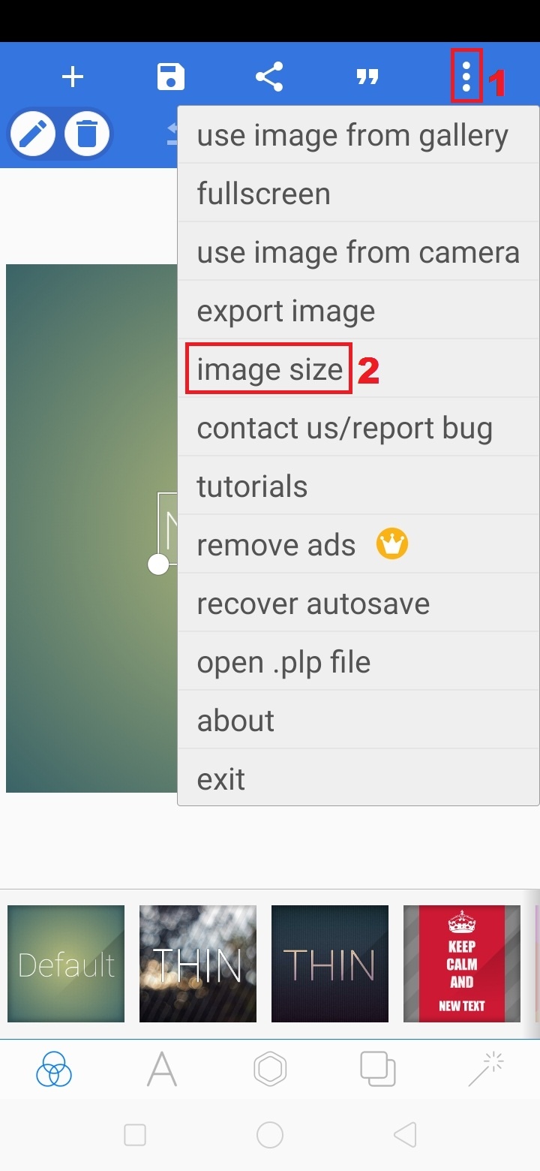This screenshot has width=540, height=1171.
Task: Open the text tab with letter A
Action: pyautogui.click(x=162, y=1069)
